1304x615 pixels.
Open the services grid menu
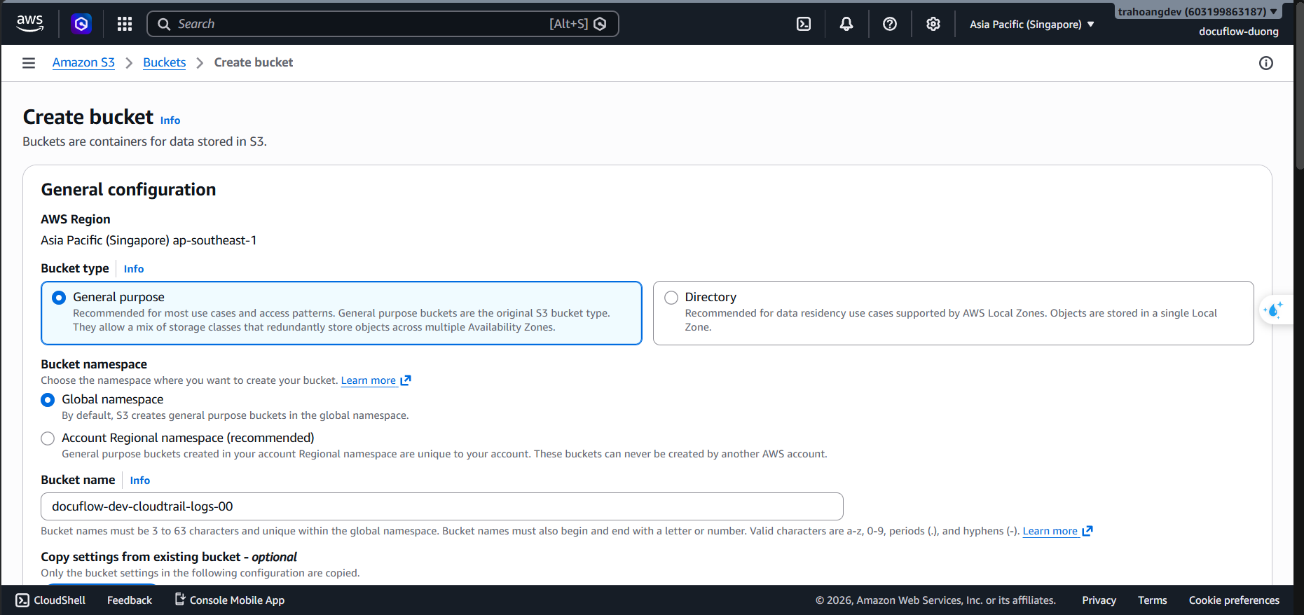(x=125, y=24)
